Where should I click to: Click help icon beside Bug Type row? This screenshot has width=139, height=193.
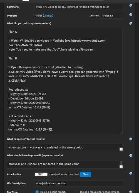[131, 192]
